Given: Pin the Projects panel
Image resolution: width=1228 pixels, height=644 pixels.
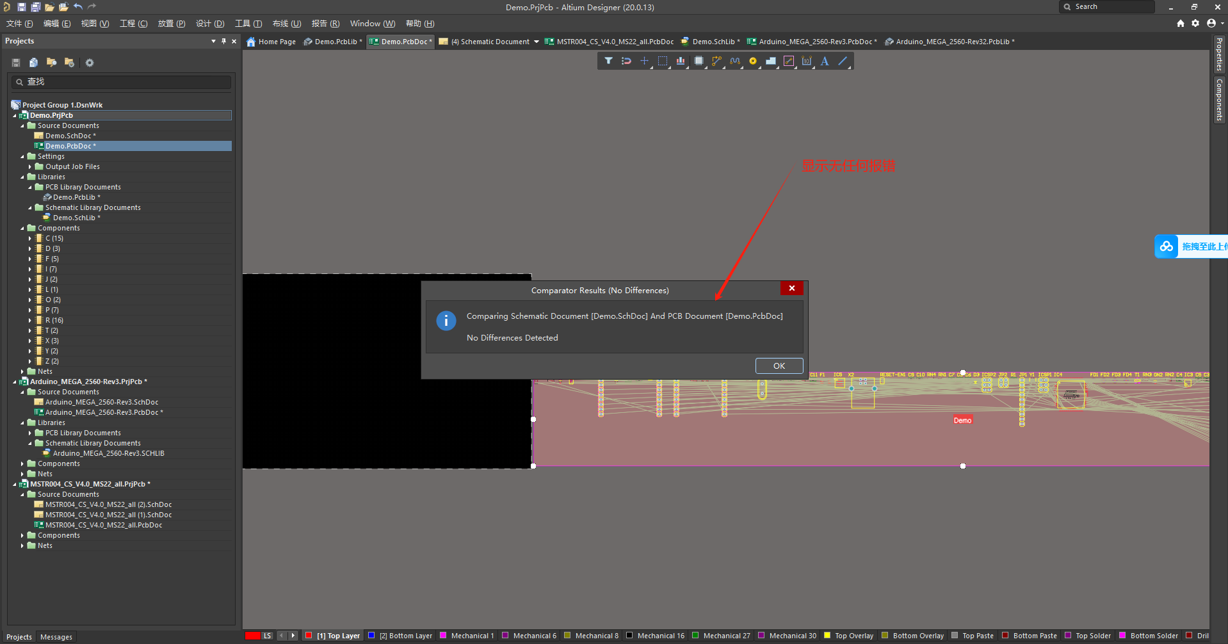Looking at the screenshot, I should click(x=223, y=41).
